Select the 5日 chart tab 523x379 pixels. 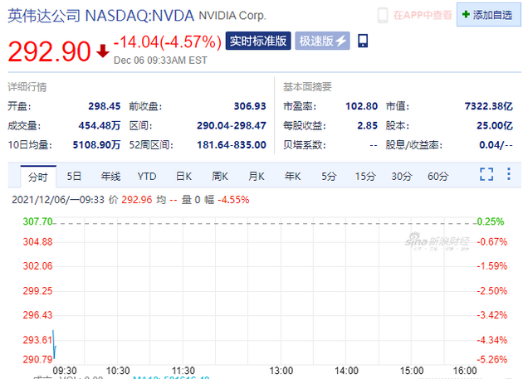coord(74,176)
